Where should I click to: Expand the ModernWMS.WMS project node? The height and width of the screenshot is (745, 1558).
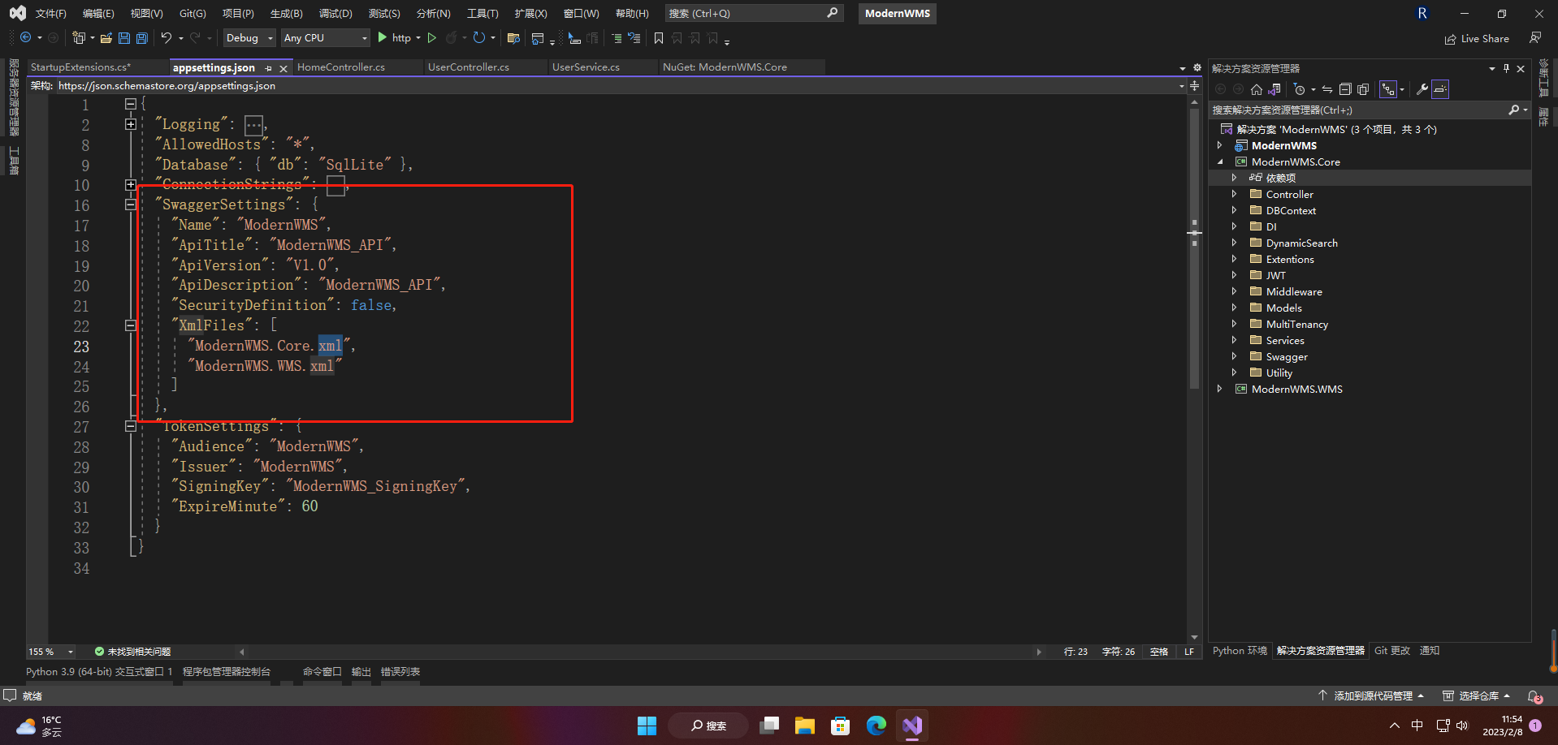[1219, 390]
